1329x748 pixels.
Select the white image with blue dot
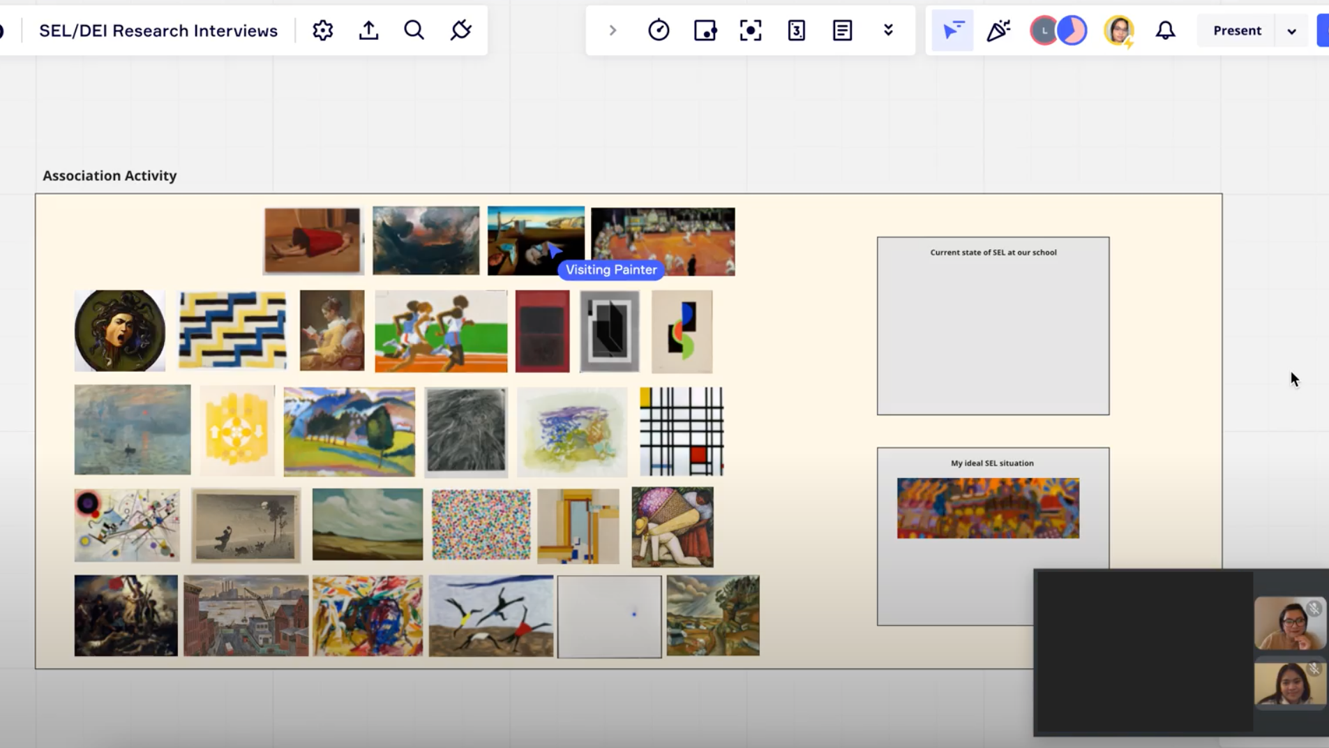coord(610,616)
